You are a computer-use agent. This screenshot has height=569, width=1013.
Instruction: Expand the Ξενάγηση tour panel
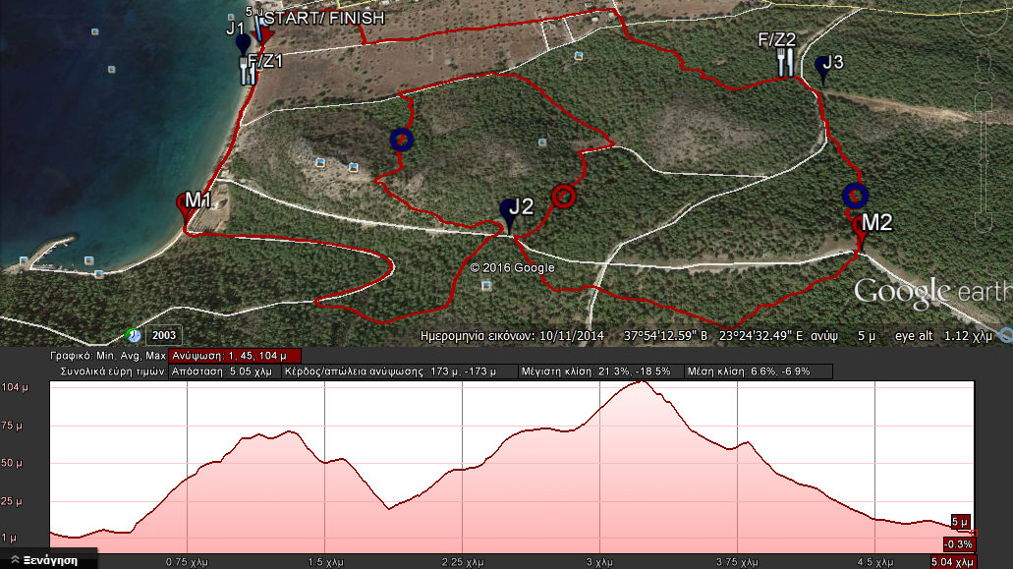(49, 559)
